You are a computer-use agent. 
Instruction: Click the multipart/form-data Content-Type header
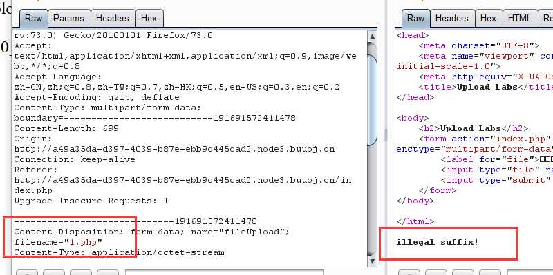(108, 108)
